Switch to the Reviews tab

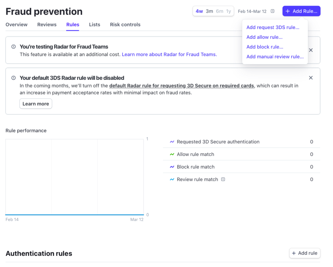pos(47,24)
